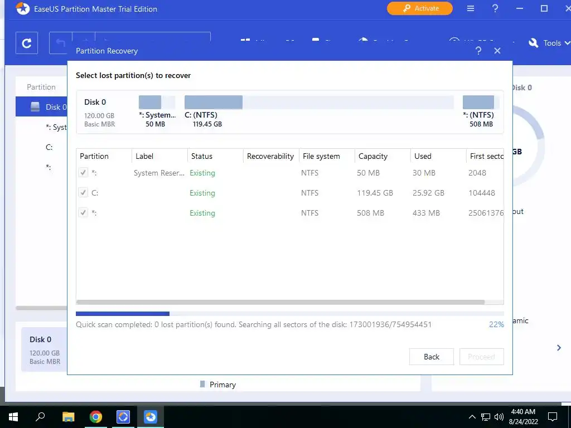The width and height of the screenshot is (571, 428).
Task: Click Disk 0 card at bottom left
Action: 45,350
